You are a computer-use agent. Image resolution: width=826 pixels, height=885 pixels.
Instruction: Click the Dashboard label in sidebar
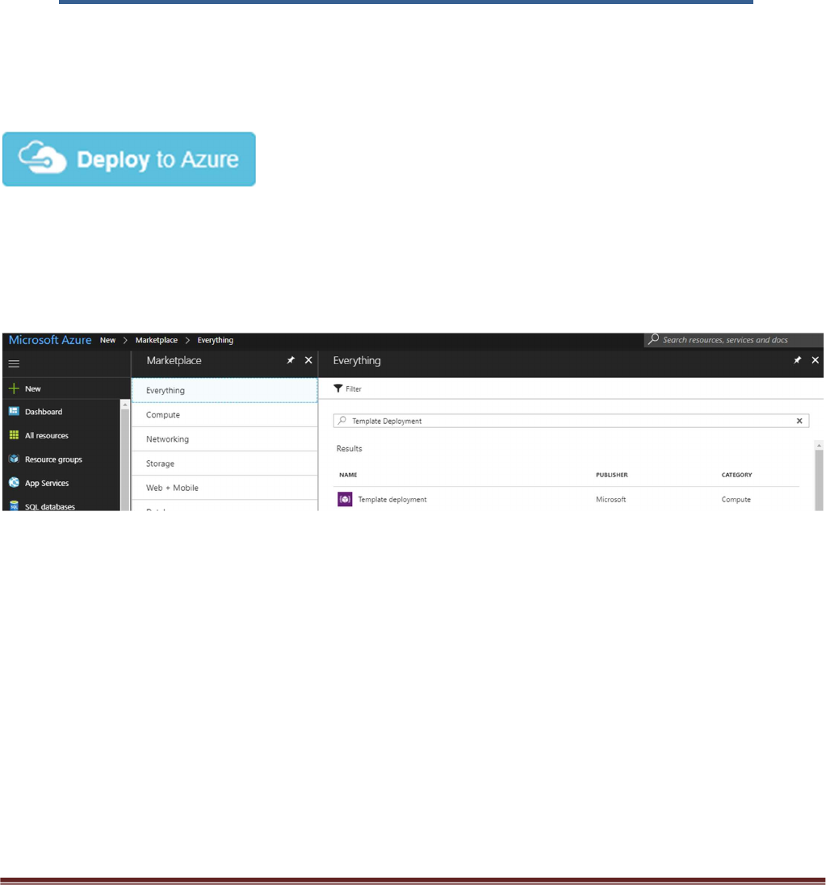click(44, 412)
